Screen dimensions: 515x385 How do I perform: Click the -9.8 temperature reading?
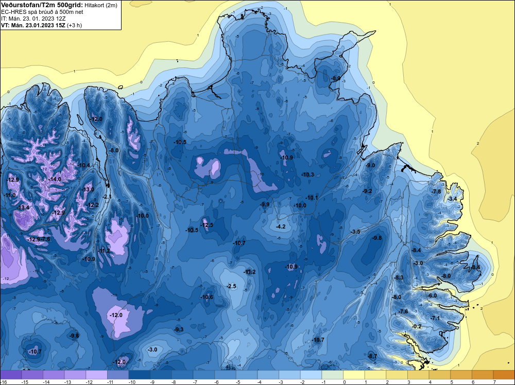[x=377, y=238]
